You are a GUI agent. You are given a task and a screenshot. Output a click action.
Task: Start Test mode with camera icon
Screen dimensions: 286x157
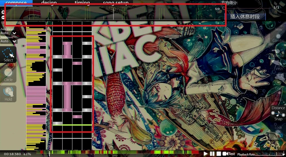[229, 154]
